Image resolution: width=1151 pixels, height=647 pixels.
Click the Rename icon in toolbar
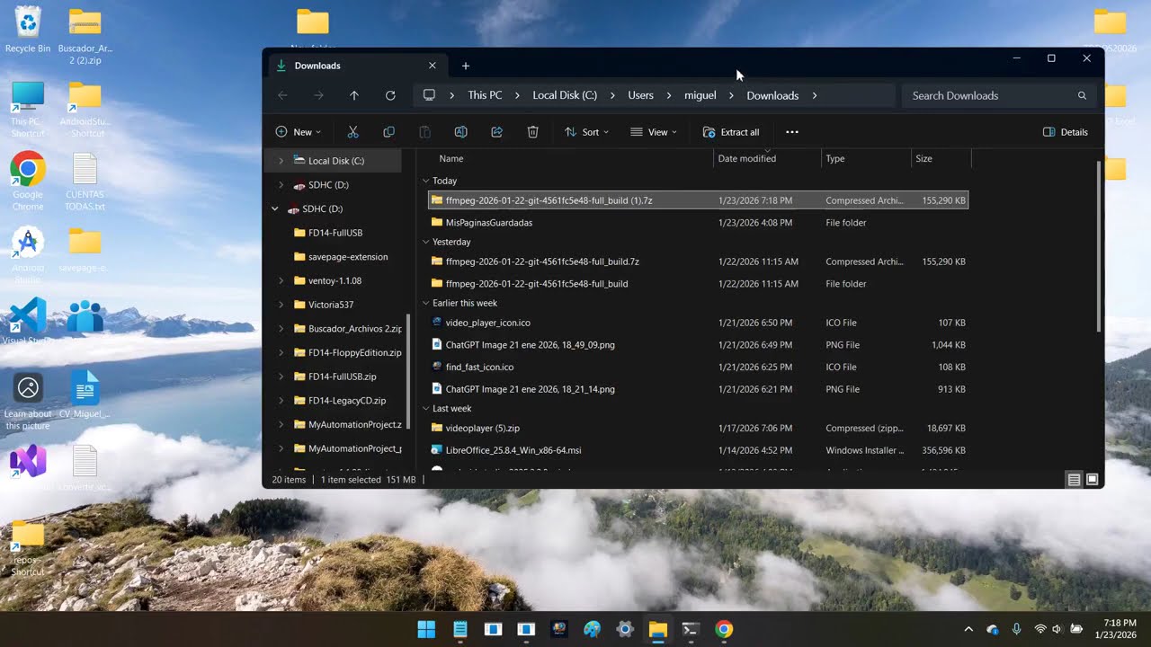point(460,132)
